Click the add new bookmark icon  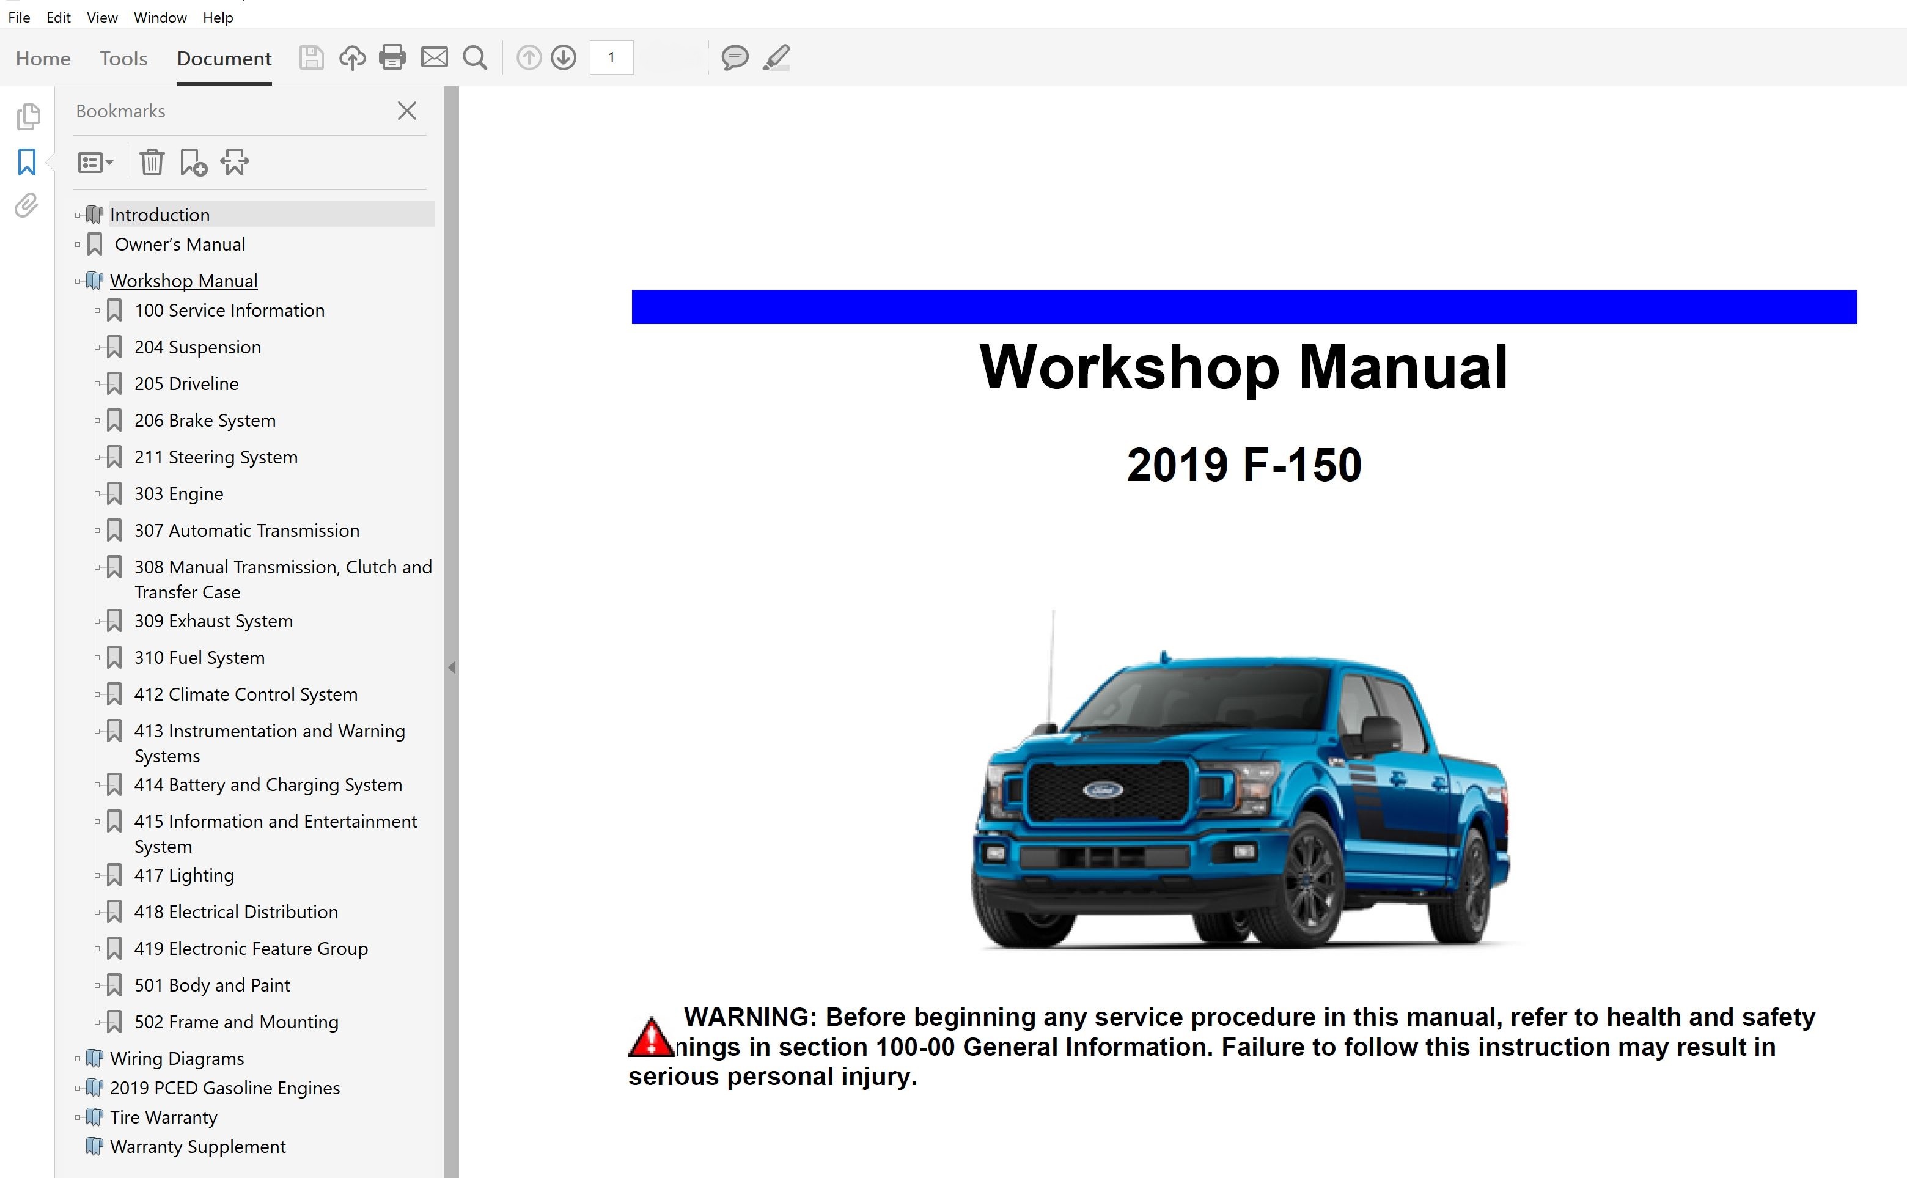click(193, 163)
